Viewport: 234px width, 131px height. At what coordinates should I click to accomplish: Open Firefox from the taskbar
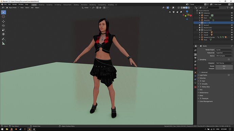tap(11, 129)
